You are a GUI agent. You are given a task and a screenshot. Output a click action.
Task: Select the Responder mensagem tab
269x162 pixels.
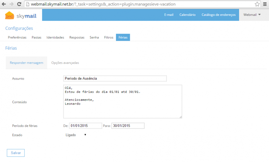[x=27, y=63]
